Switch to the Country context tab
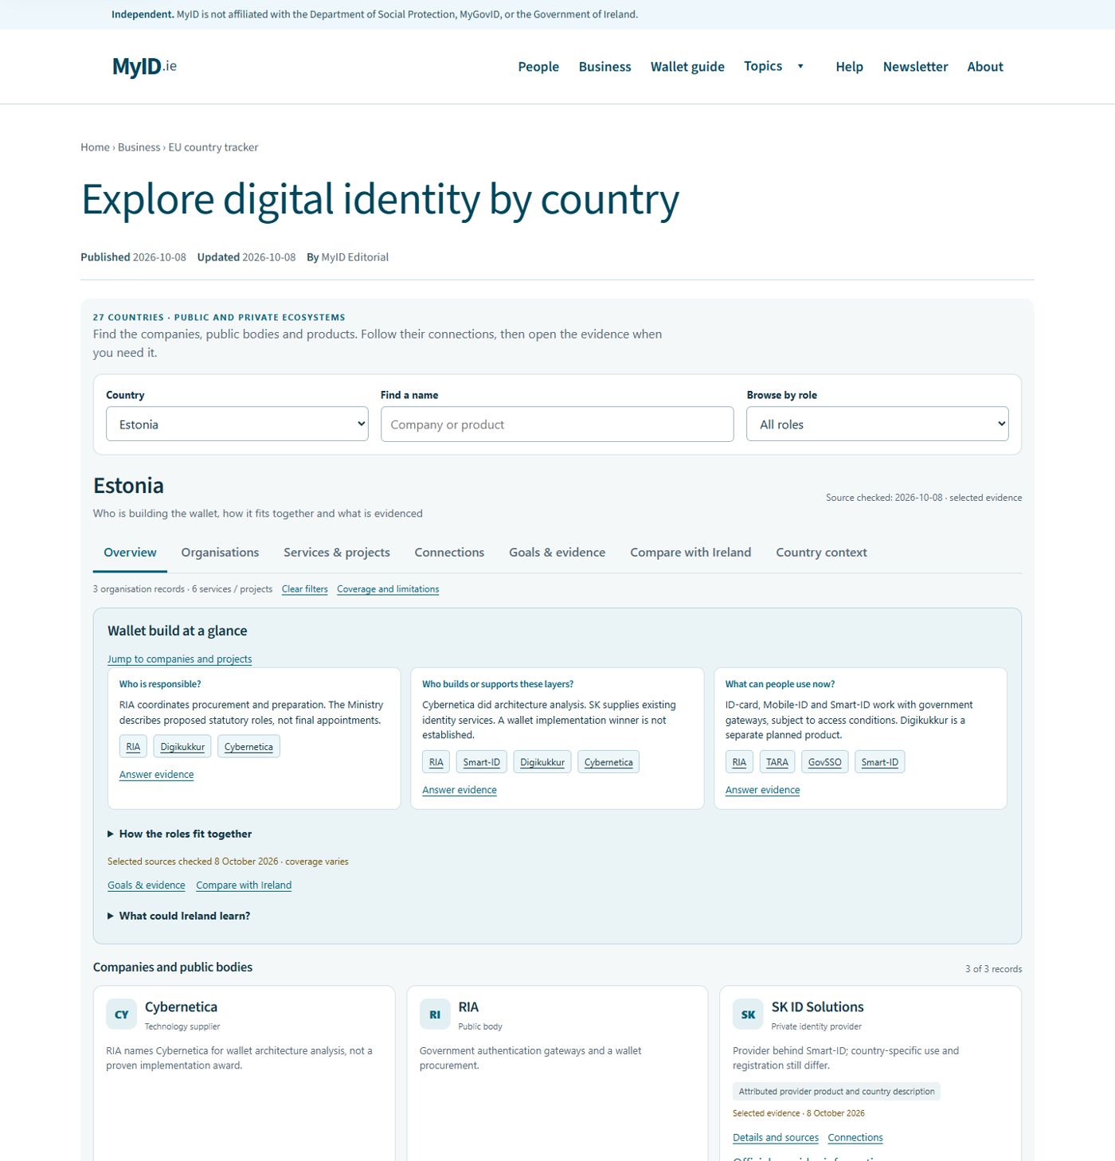 coord(821,553)
